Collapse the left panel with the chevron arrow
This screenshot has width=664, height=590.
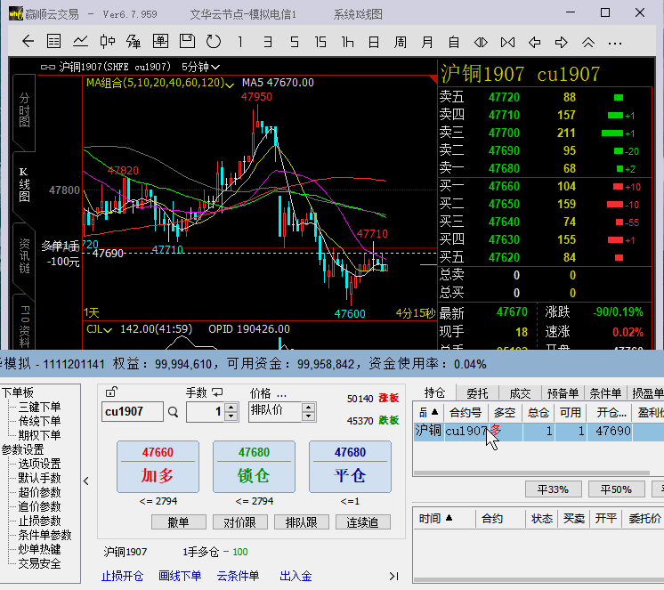(86, 481)
